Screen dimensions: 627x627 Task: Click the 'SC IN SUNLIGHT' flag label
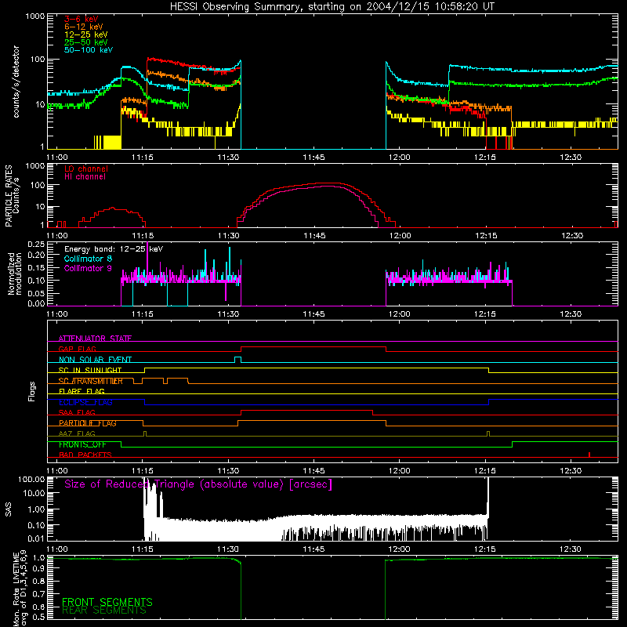[x=90, y=370]
